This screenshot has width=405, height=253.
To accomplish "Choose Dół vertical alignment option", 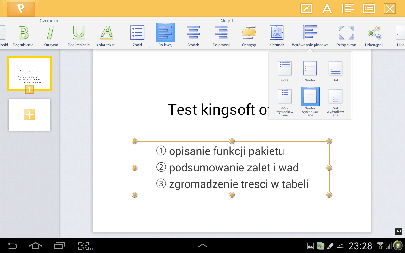I will coord(335,71).
